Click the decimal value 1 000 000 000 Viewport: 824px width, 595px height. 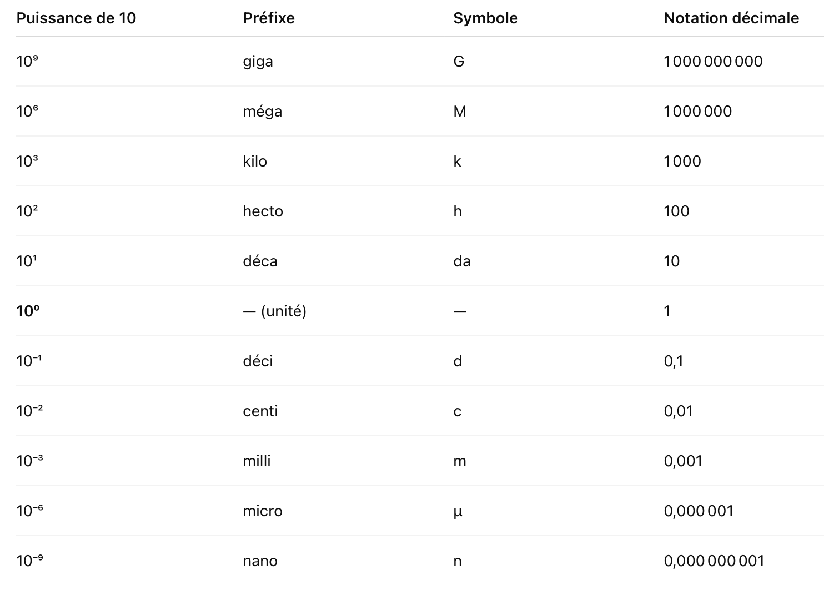tap(713, 61)
